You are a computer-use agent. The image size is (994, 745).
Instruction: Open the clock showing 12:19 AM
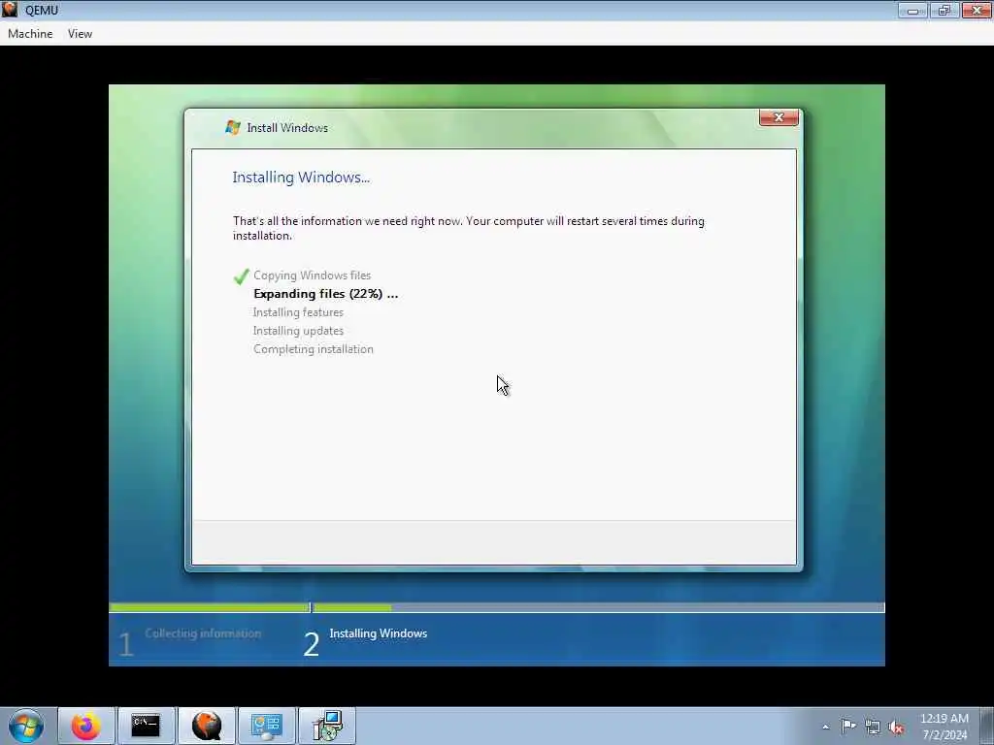(944, 726)
